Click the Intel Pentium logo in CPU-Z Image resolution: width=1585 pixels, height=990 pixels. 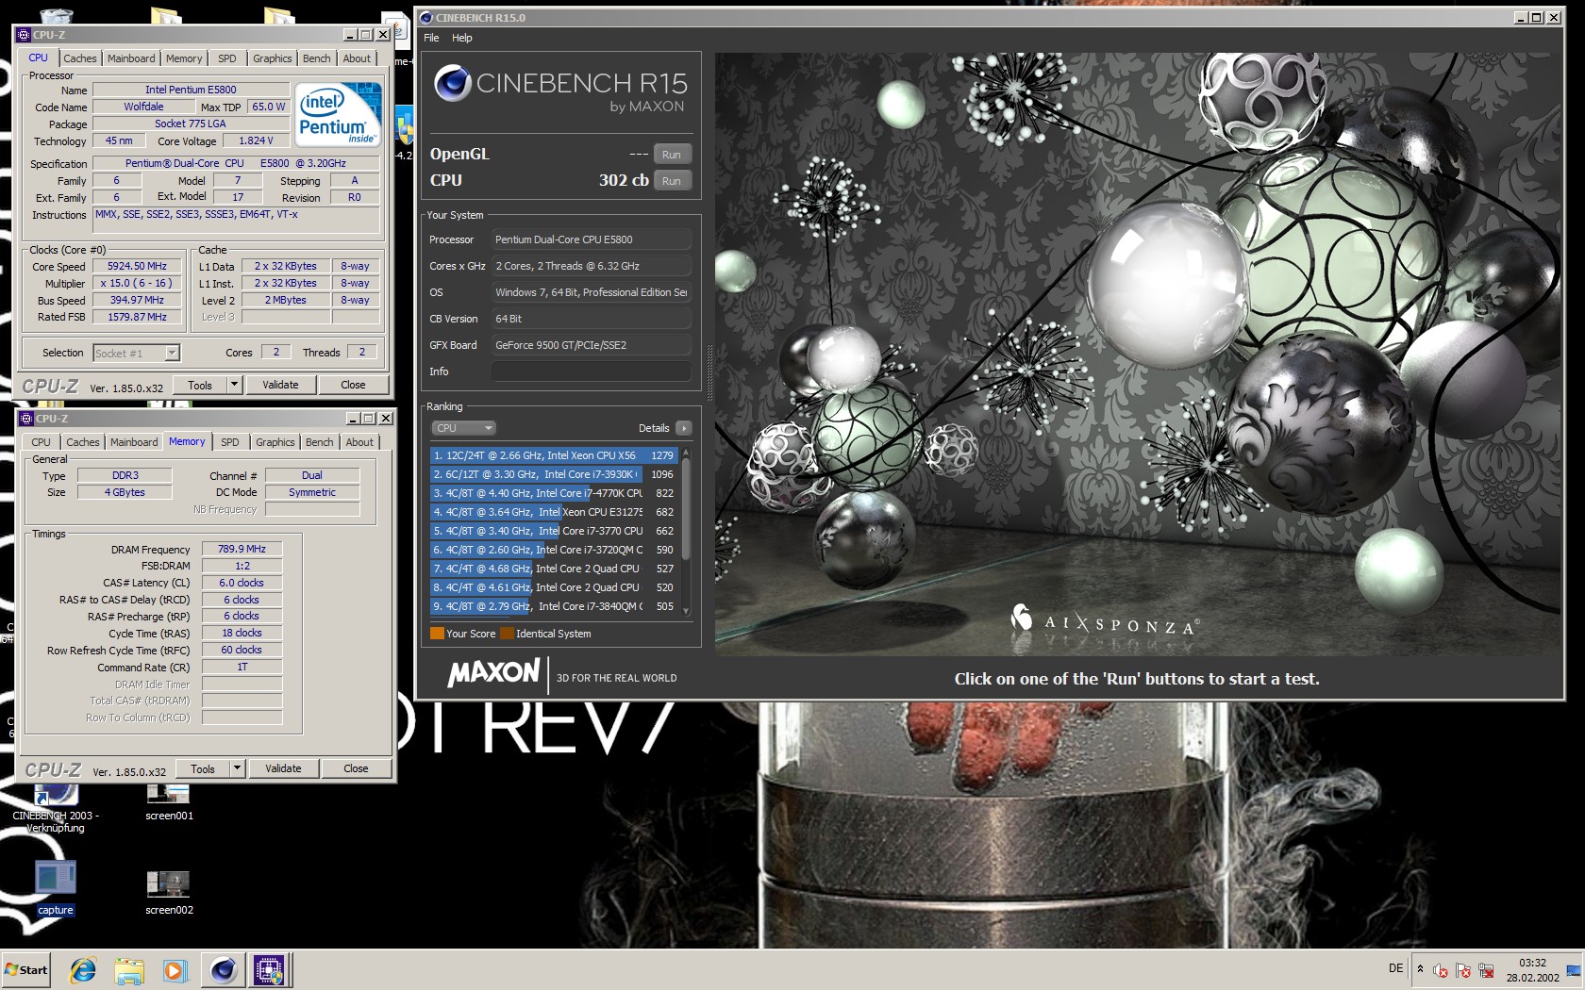point(339,114)
